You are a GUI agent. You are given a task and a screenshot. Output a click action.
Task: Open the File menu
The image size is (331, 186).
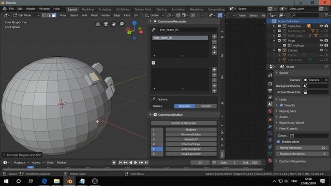[11, 9]
